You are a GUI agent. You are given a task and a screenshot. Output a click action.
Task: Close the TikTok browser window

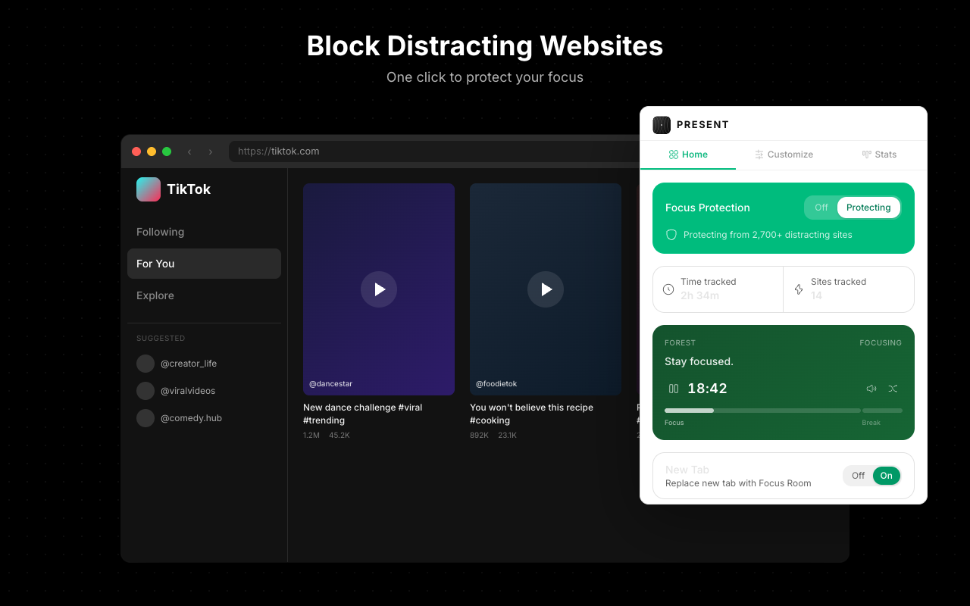click(x=136, y=151)
